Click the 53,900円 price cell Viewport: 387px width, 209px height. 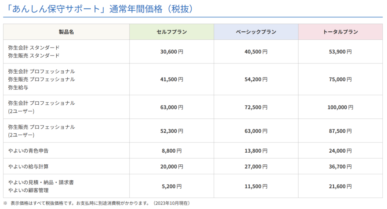coord(341,51)
